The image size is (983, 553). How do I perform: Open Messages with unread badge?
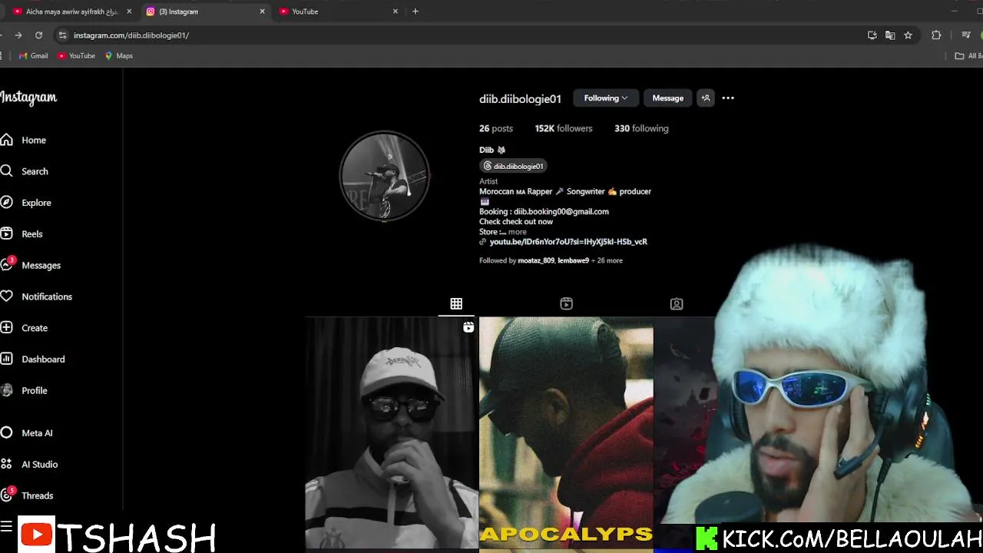tap(31, 265)
